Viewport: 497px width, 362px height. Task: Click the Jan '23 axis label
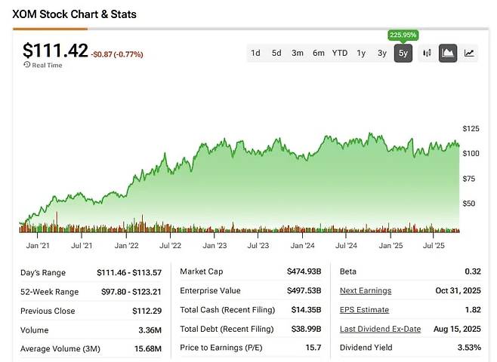[x=215, y=245]
